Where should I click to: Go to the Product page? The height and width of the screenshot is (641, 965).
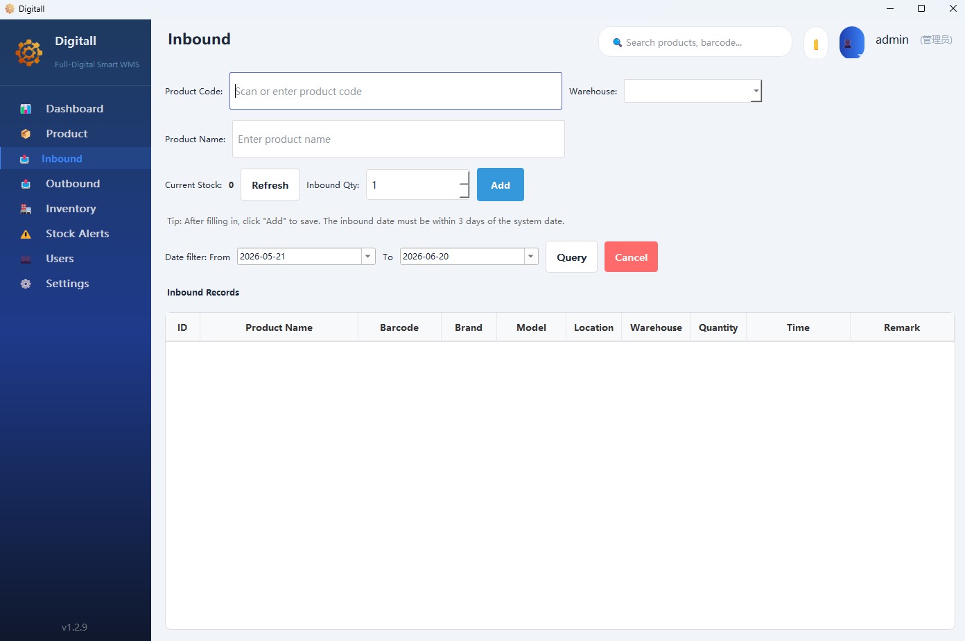(x=76, y=134)
